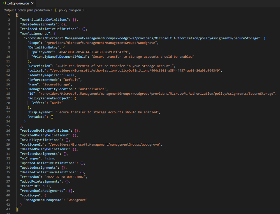Click the "newAssignments" key
Image resolution: width=280 pixels, height=214 pixels.
pyautogui.click(x=35, y=34)
